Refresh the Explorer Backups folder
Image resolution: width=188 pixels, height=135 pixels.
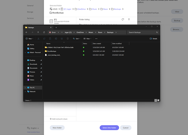44,32
